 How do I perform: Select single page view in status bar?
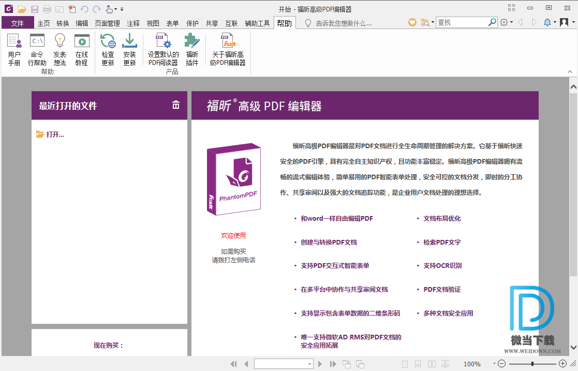point(405,364)
